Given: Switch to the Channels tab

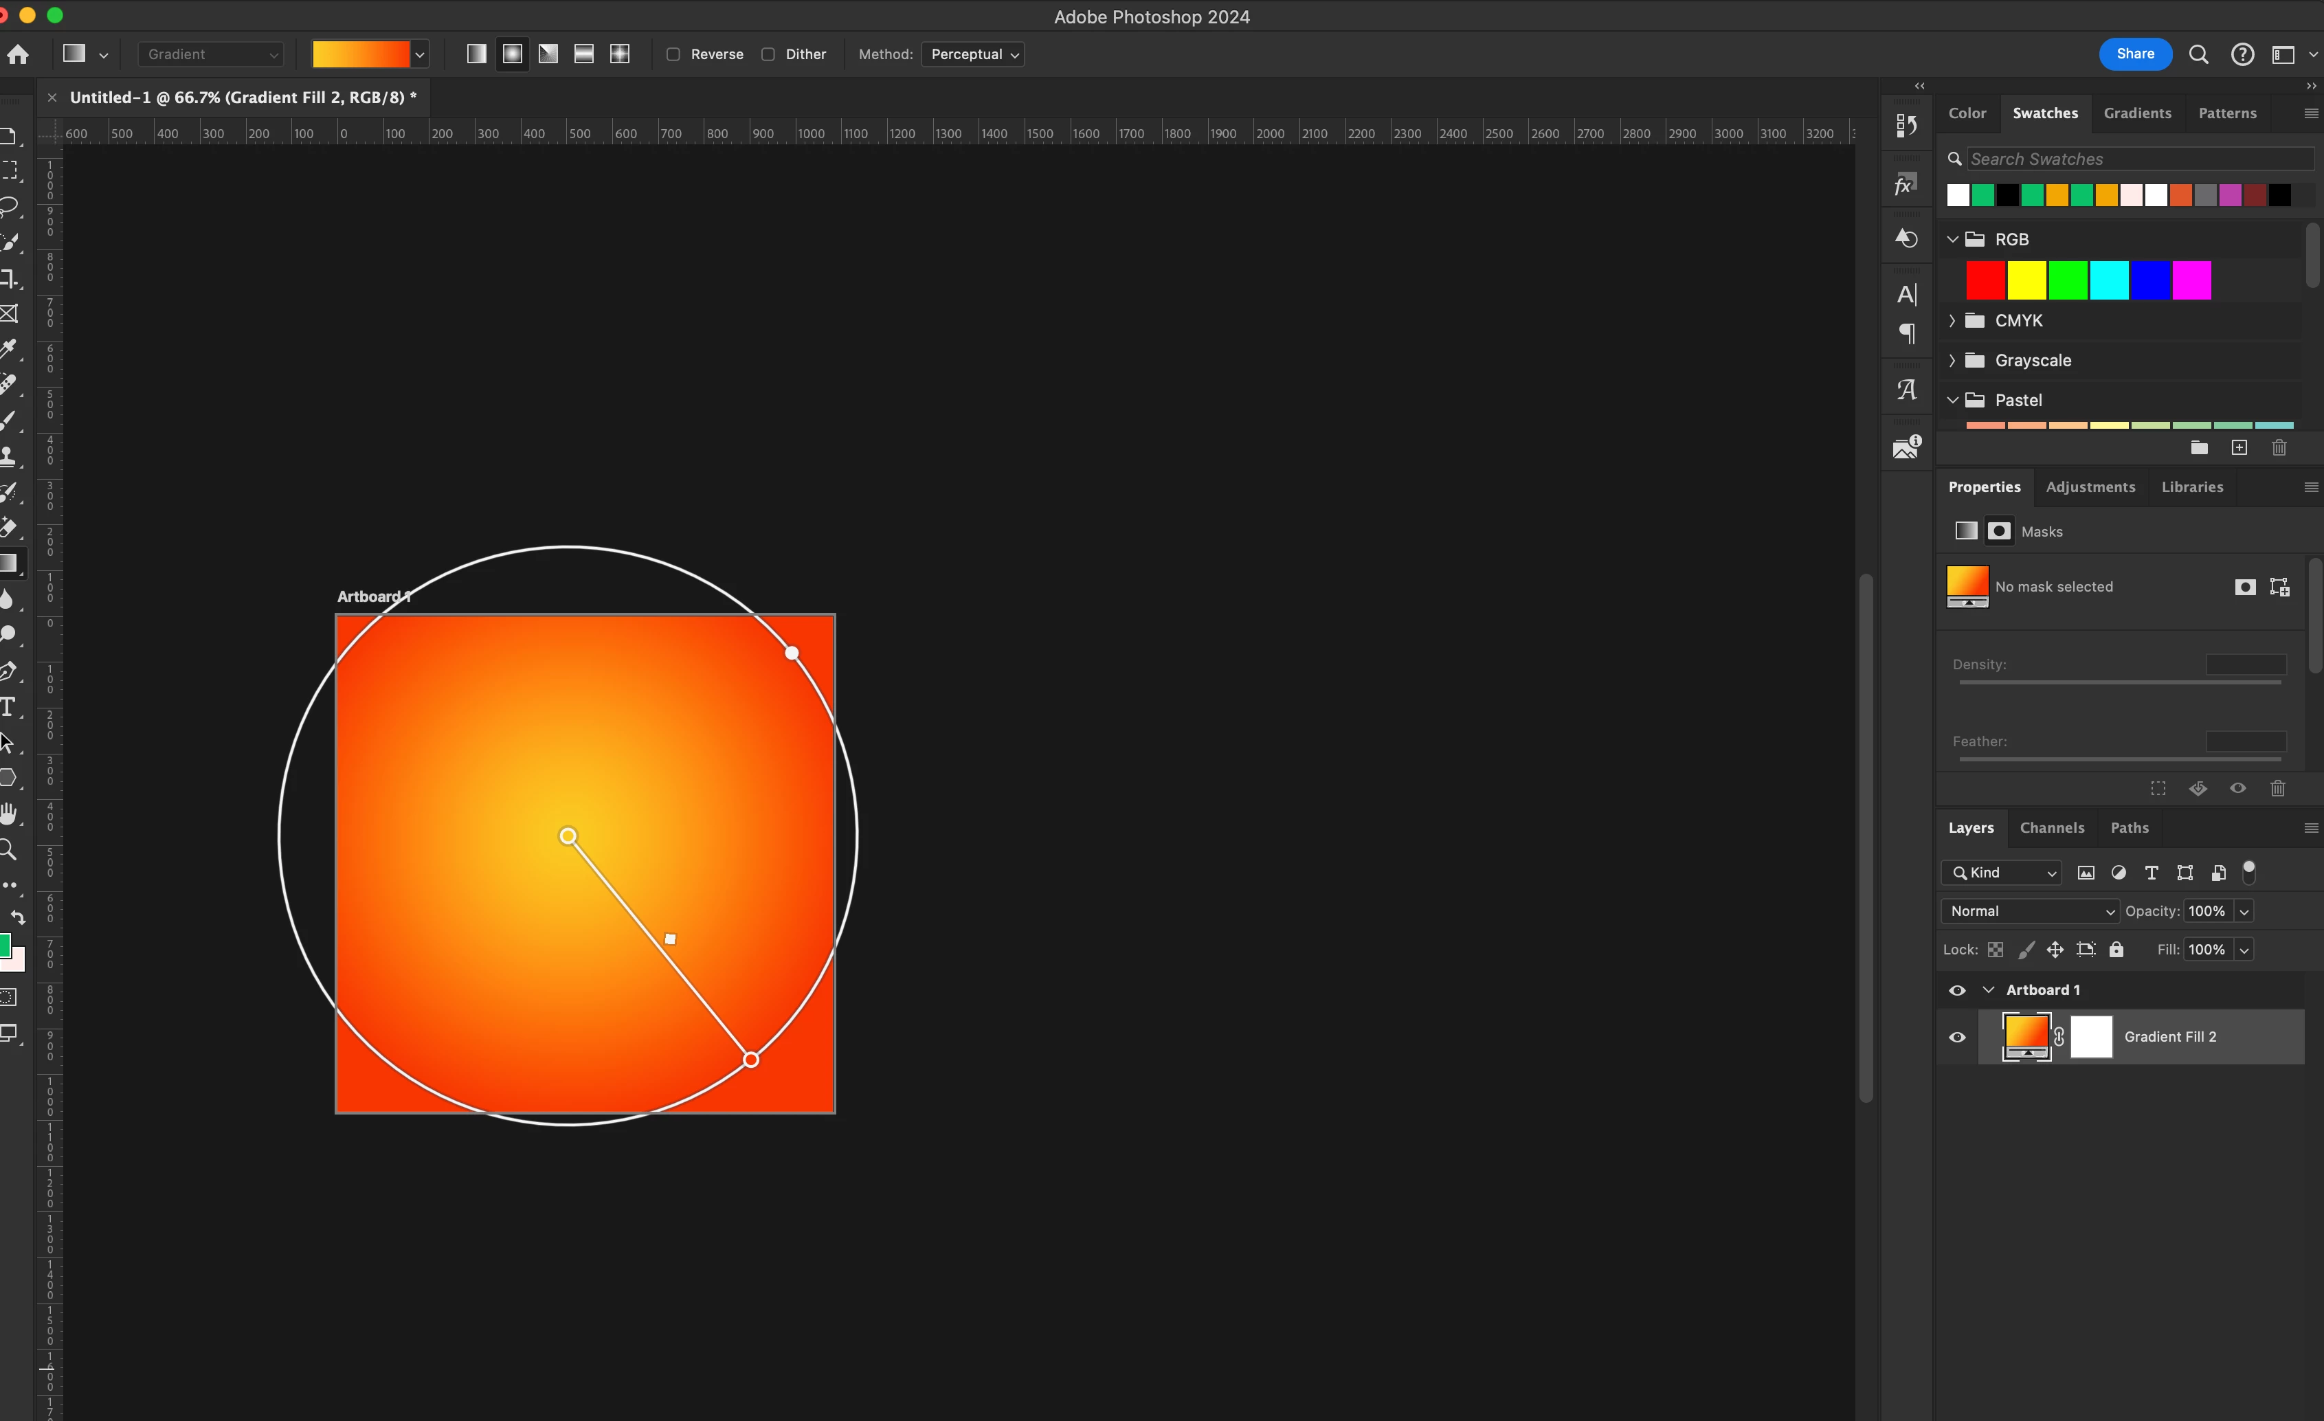Looking at the screenshot, I should [2051, 828].
